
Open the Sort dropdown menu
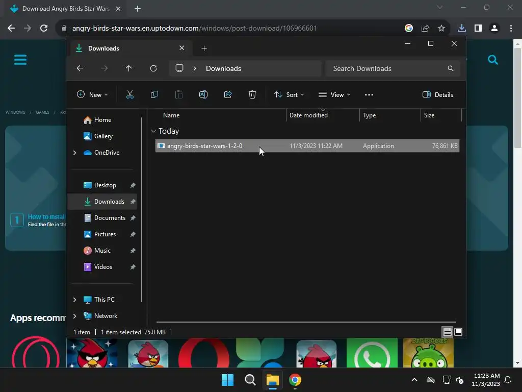[289, 94]
